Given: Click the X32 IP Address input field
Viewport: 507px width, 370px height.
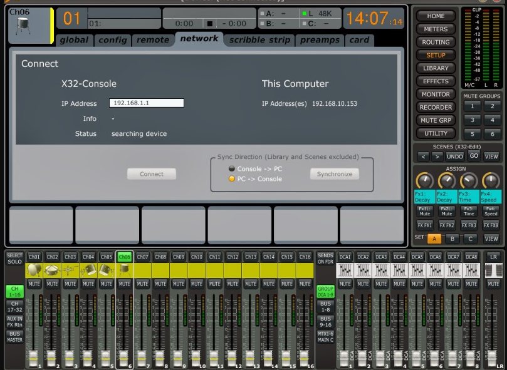Looking at the screenshot, I should (147, 103).
